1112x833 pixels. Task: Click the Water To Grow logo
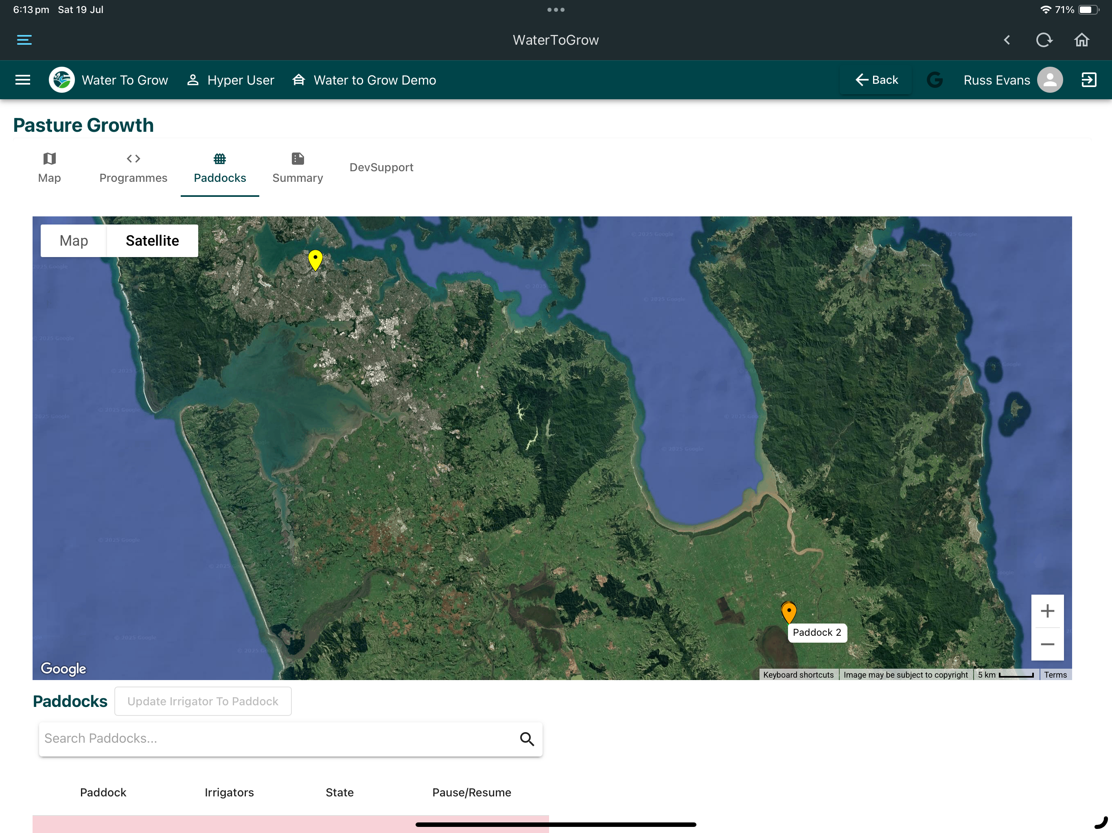point(62,80)
